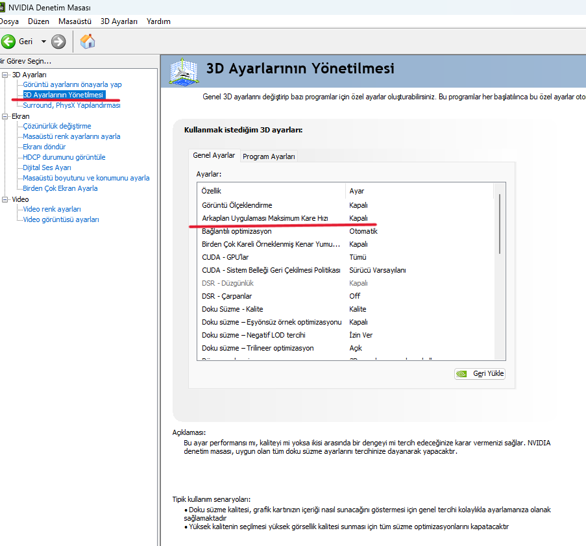
Task: Open the Masaüstü menu
Action: click(x=75, y=21)
